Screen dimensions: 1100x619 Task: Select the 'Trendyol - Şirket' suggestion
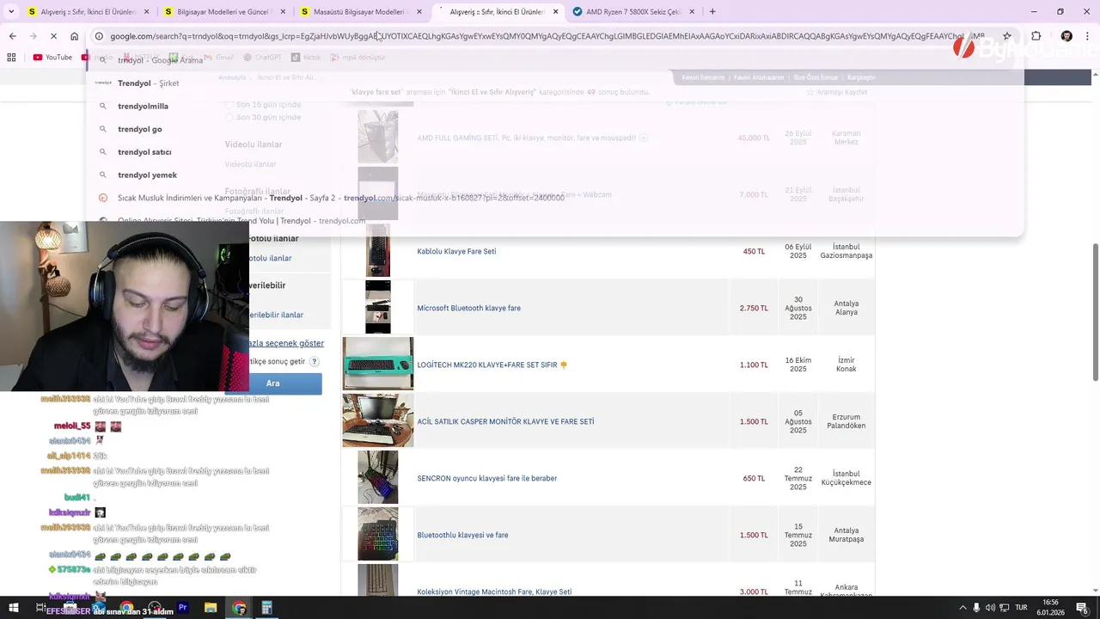(x=554, y=83)
